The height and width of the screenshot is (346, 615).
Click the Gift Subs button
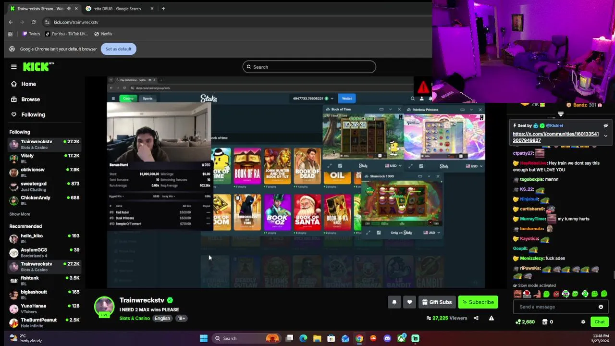click(437, 302)
